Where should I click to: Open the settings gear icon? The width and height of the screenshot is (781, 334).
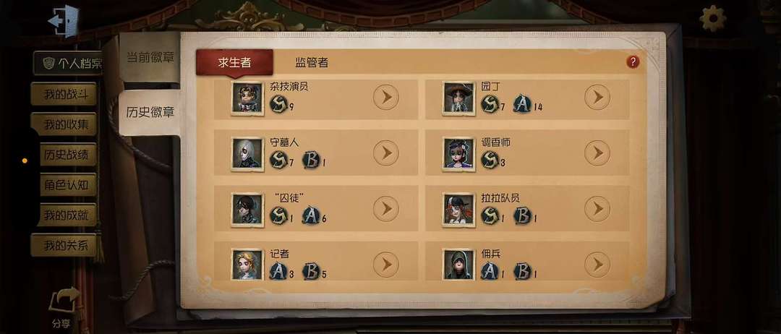tap(712, 18)
